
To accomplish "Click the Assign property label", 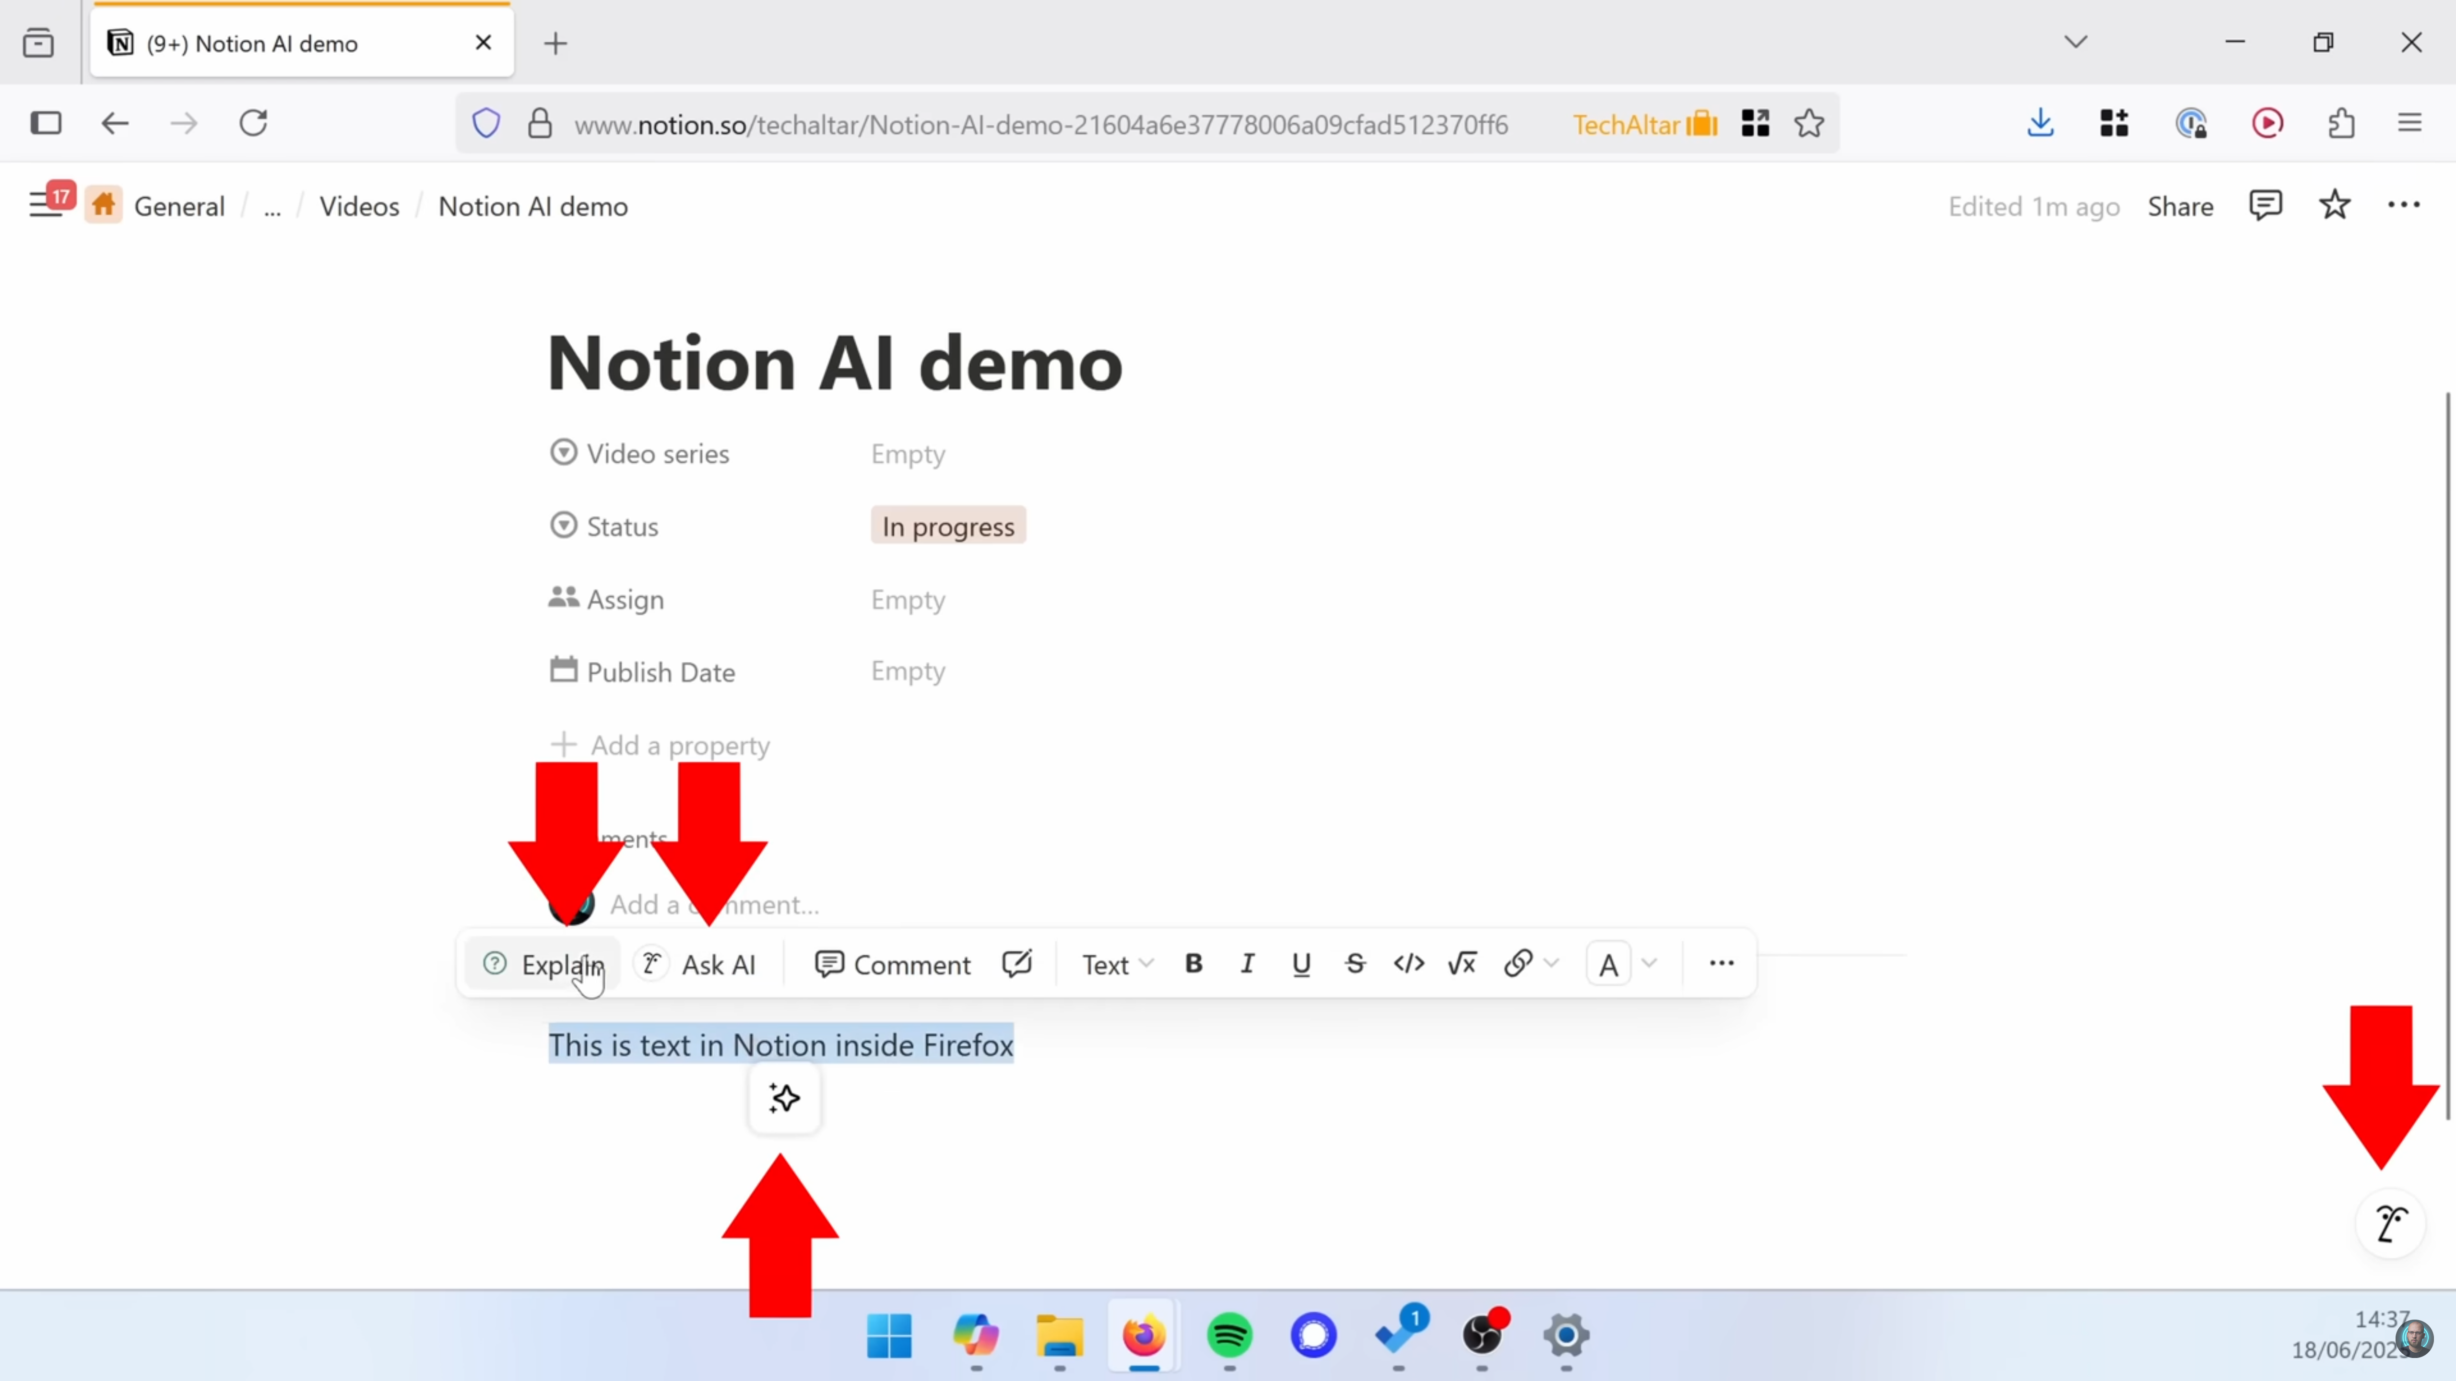I will tap(606, 599).
